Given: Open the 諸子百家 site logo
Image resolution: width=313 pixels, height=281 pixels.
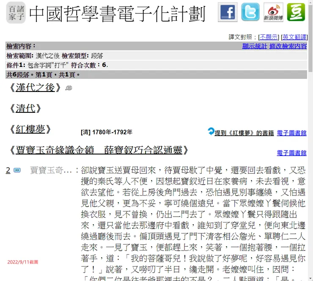Looking at the screenshot, I should click(x=16, y=13).
